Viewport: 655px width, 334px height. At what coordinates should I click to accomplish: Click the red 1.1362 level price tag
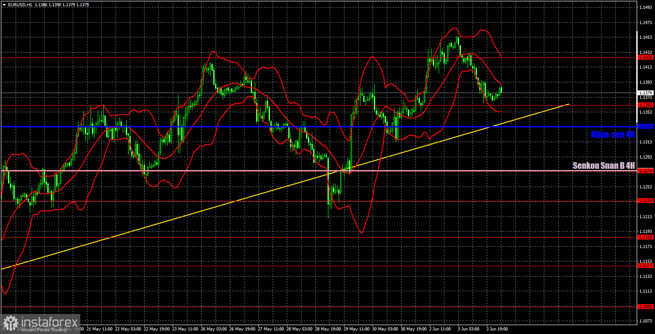pos(646,105)
